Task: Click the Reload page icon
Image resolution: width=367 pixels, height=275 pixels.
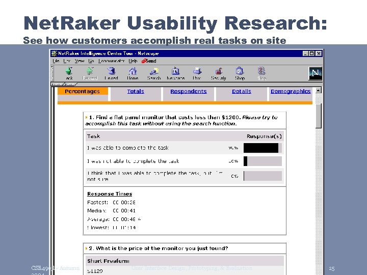Action: tap(111, 73)
